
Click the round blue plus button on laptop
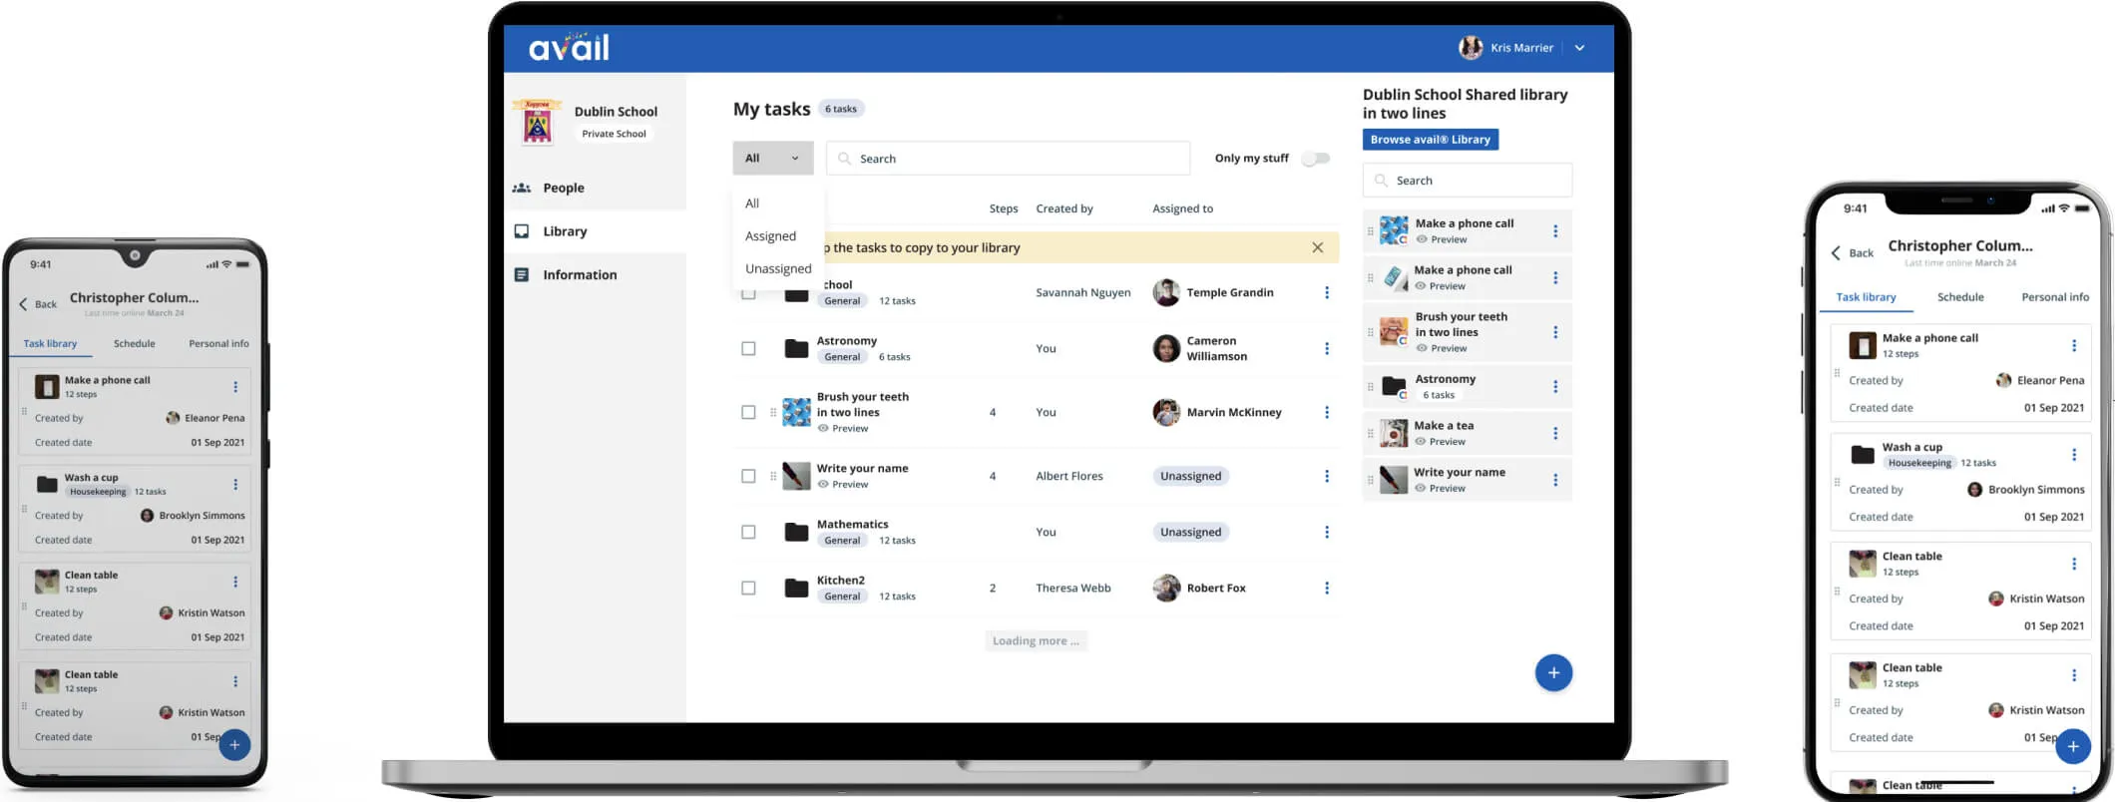pyautogui.click(x=1553, y=672)
